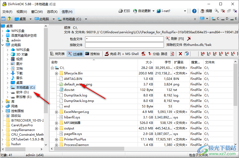This screenshot has height=158, width=239.
Task: Expand tree to level 5 icon
Action: coord(233,54)
